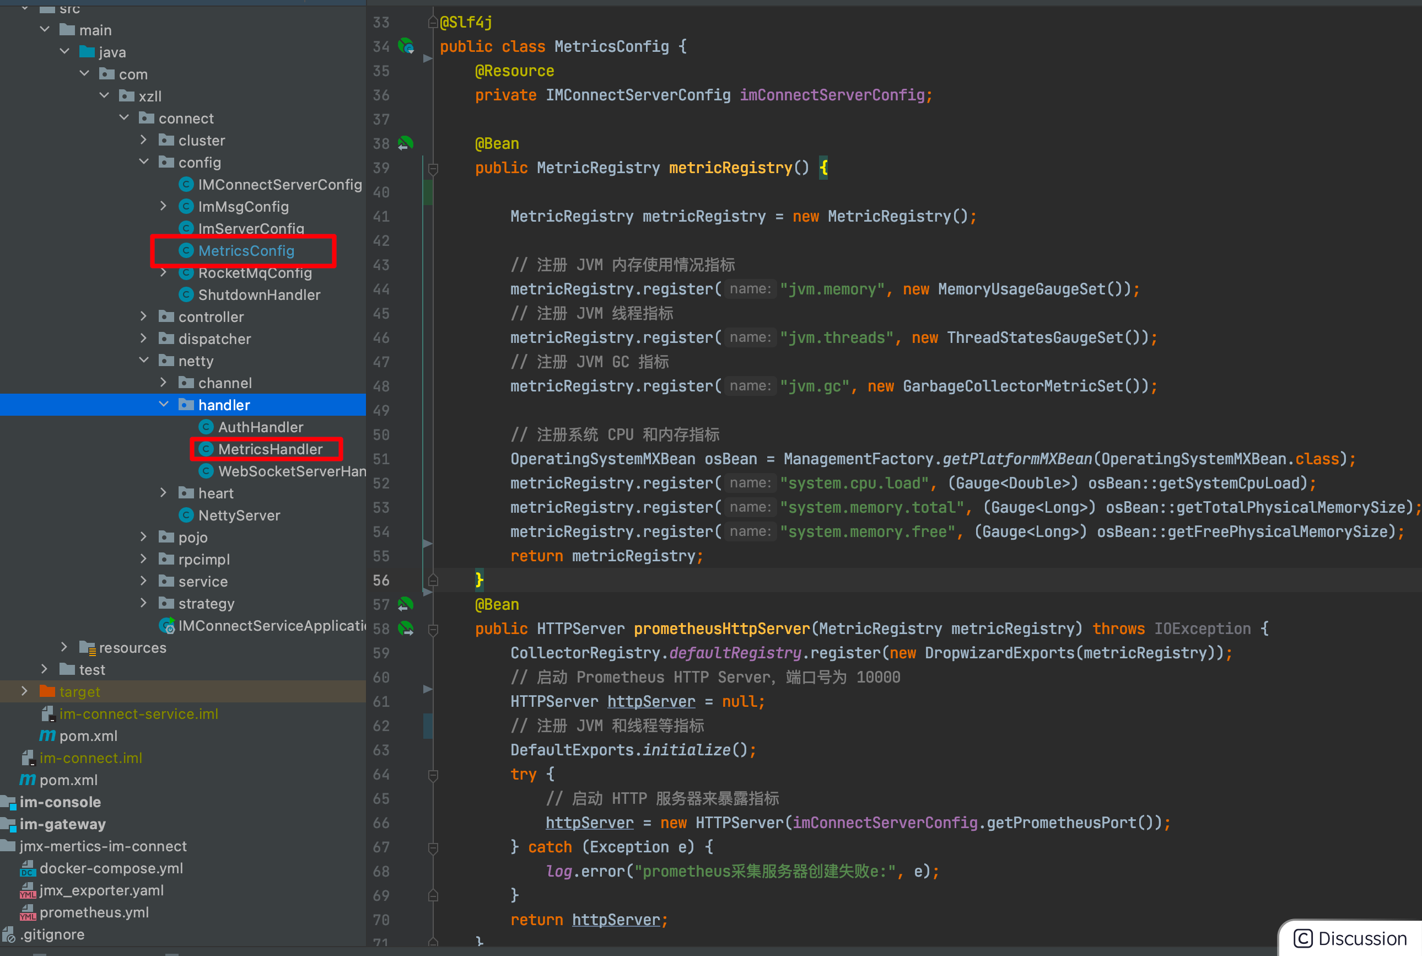Open pom.xml Maven file under im-connect-service
This screenshot has width=1422, height=956.
tap(88, 736)
